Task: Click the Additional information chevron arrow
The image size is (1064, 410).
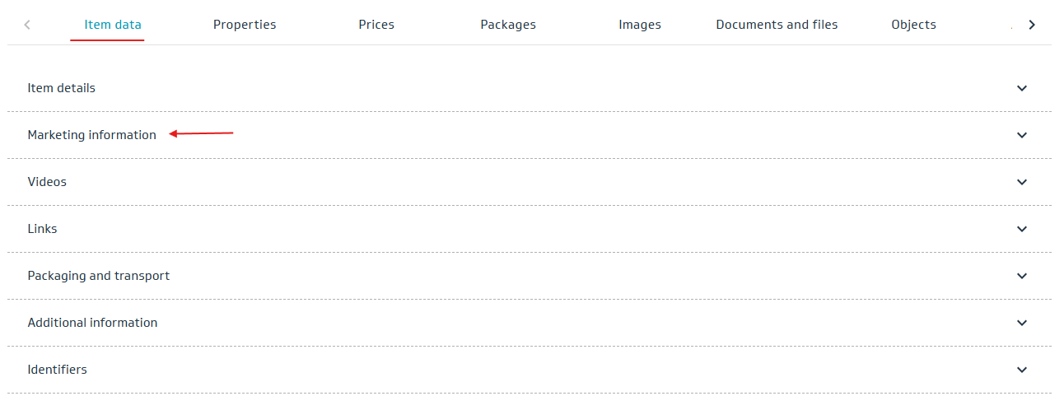Action: 1022,323
